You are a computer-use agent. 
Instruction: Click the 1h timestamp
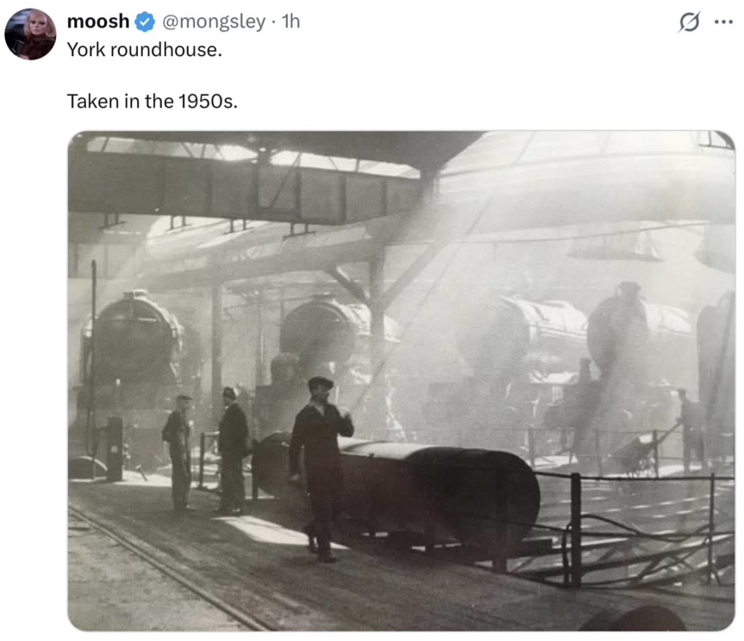click(x=291, y=22)
